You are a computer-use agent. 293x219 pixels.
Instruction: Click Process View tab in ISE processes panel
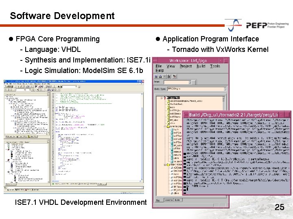point(11,184)
